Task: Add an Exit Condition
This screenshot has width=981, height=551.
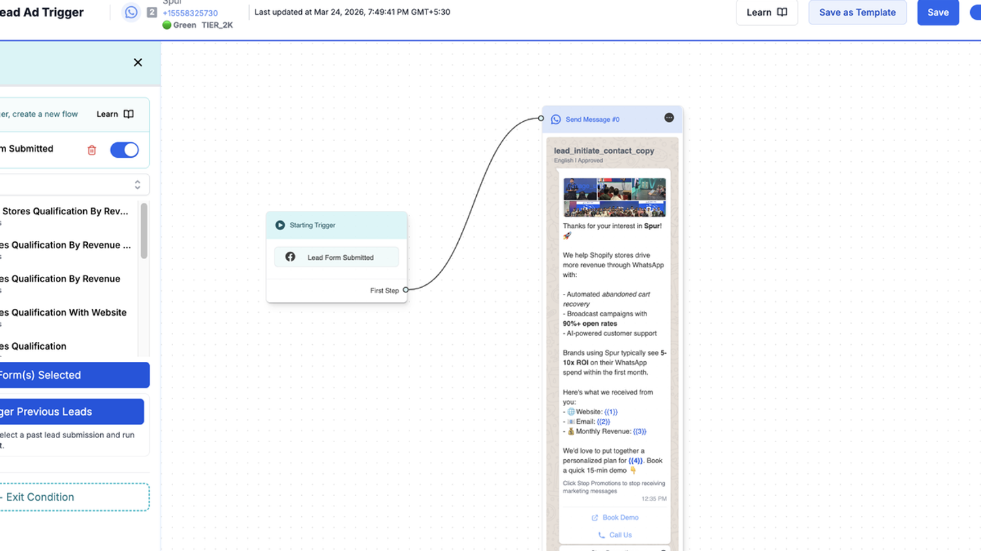Action: pos(74,497)
